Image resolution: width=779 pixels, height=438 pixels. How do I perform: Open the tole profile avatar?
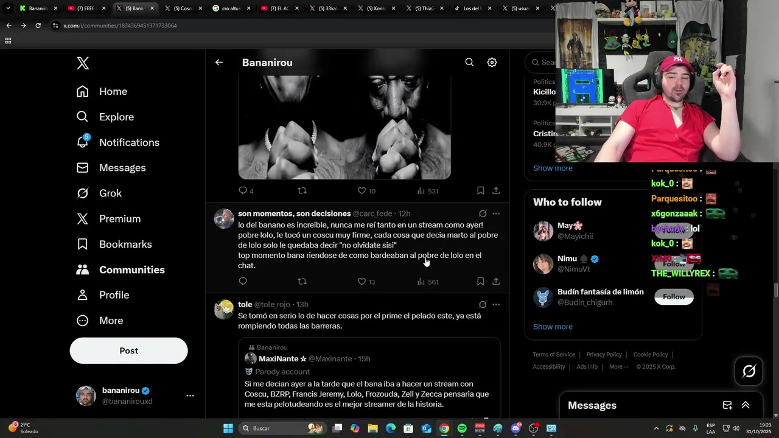[x=224, y=309]
